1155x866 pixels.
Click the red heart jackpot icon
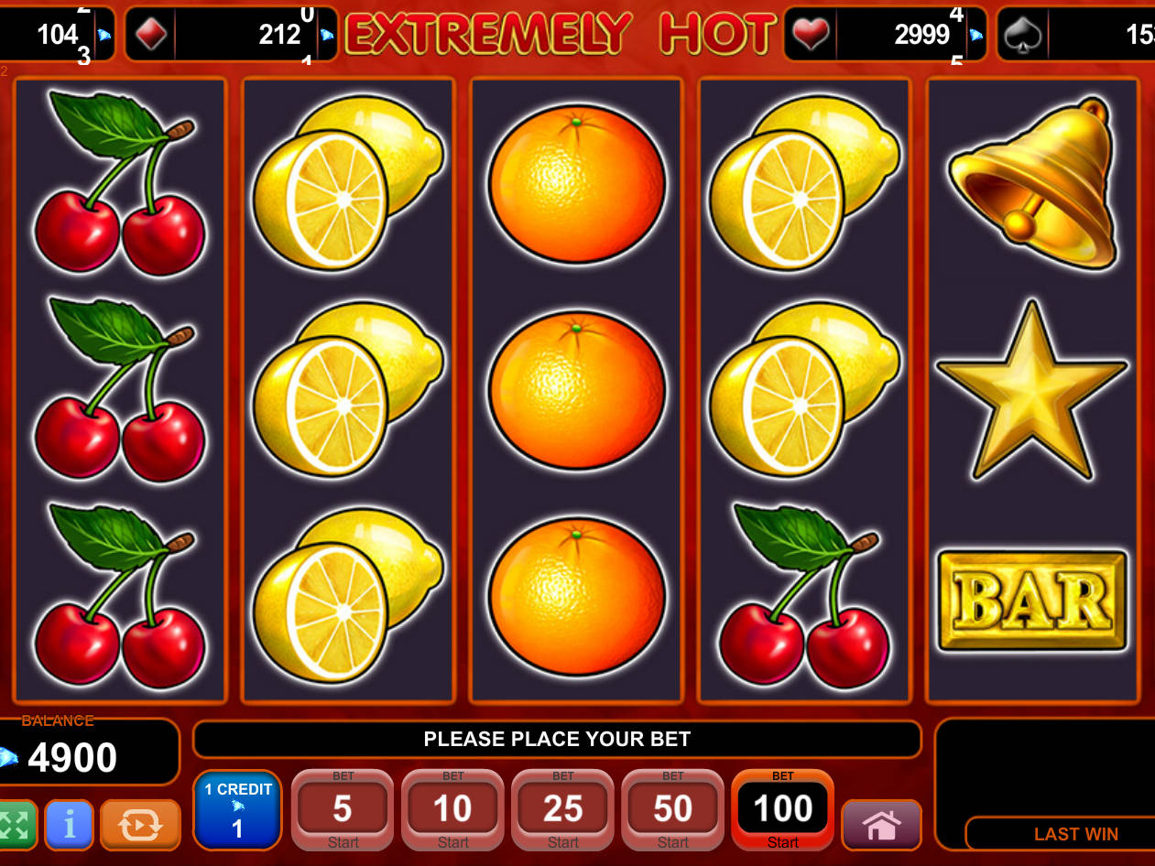(x=810, y=35)
